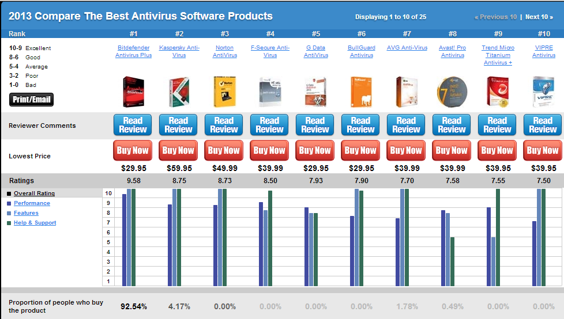Read Review for Bitdefender Antivirus Plus
The image size is (564, 319).
point(133,125)
